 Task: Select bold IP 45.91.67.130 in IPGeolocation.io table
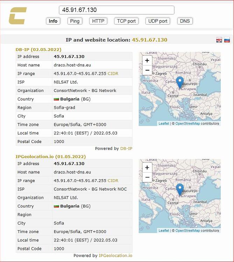tap(69, 163)
